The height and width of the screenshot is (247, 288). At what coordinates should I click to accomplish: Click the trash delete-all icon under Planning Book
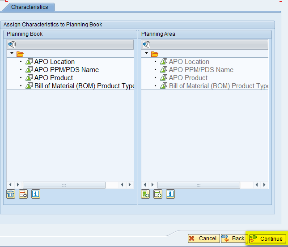pos(11,194)
